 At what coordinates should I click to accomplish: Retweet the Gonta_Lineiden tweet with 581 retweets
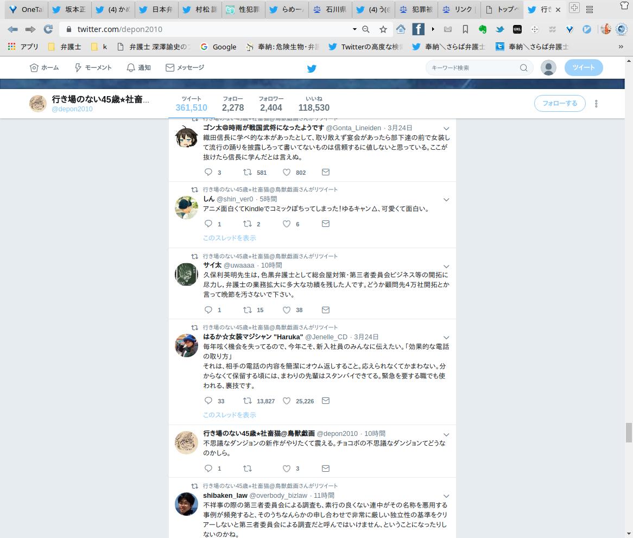248,172
